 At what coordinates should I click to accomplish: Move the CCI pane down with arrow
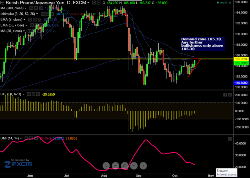tap(230, 95)
